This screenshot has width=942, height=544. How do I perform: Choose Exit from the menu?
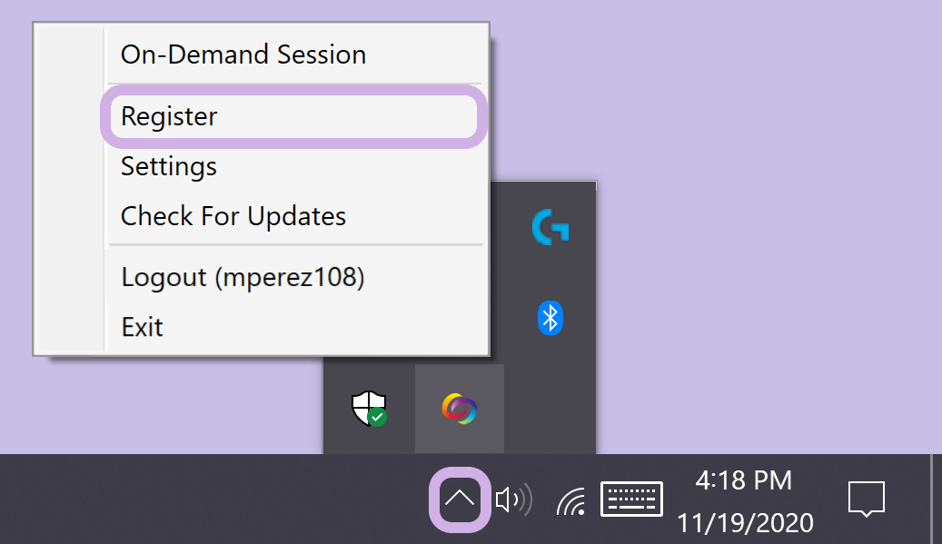coord(143,326)
